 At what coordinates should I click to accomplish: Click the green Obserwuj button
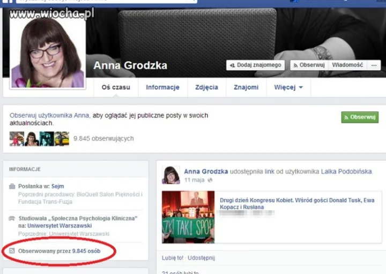[360, 117]
